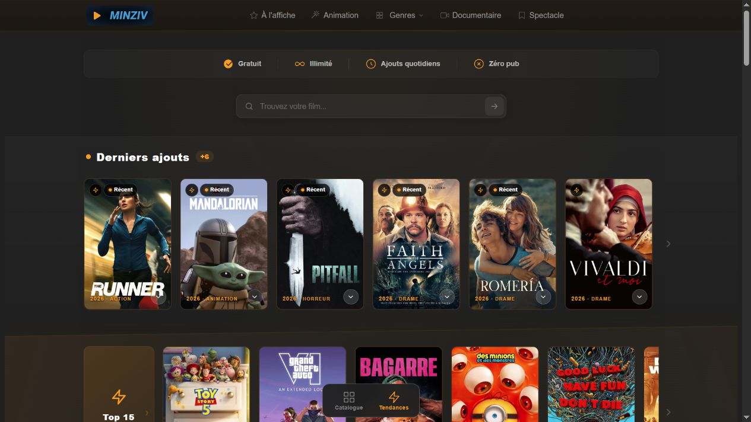Viewport: 751px width, 422px height.
Task: Open the Animation menu item
Action: click(x=335, y=15)
